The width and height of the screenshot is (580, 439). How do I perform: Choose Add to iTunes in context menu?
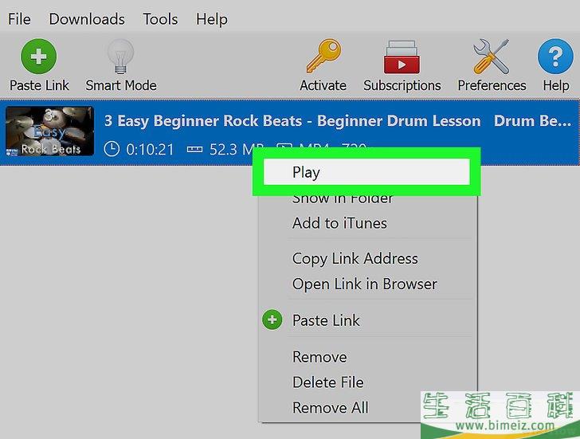click(339, 223)
